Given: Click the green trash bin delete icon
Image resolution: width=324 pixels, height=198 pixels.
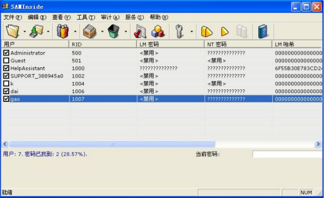Looking at the screenshot, I should coord(113,31).
